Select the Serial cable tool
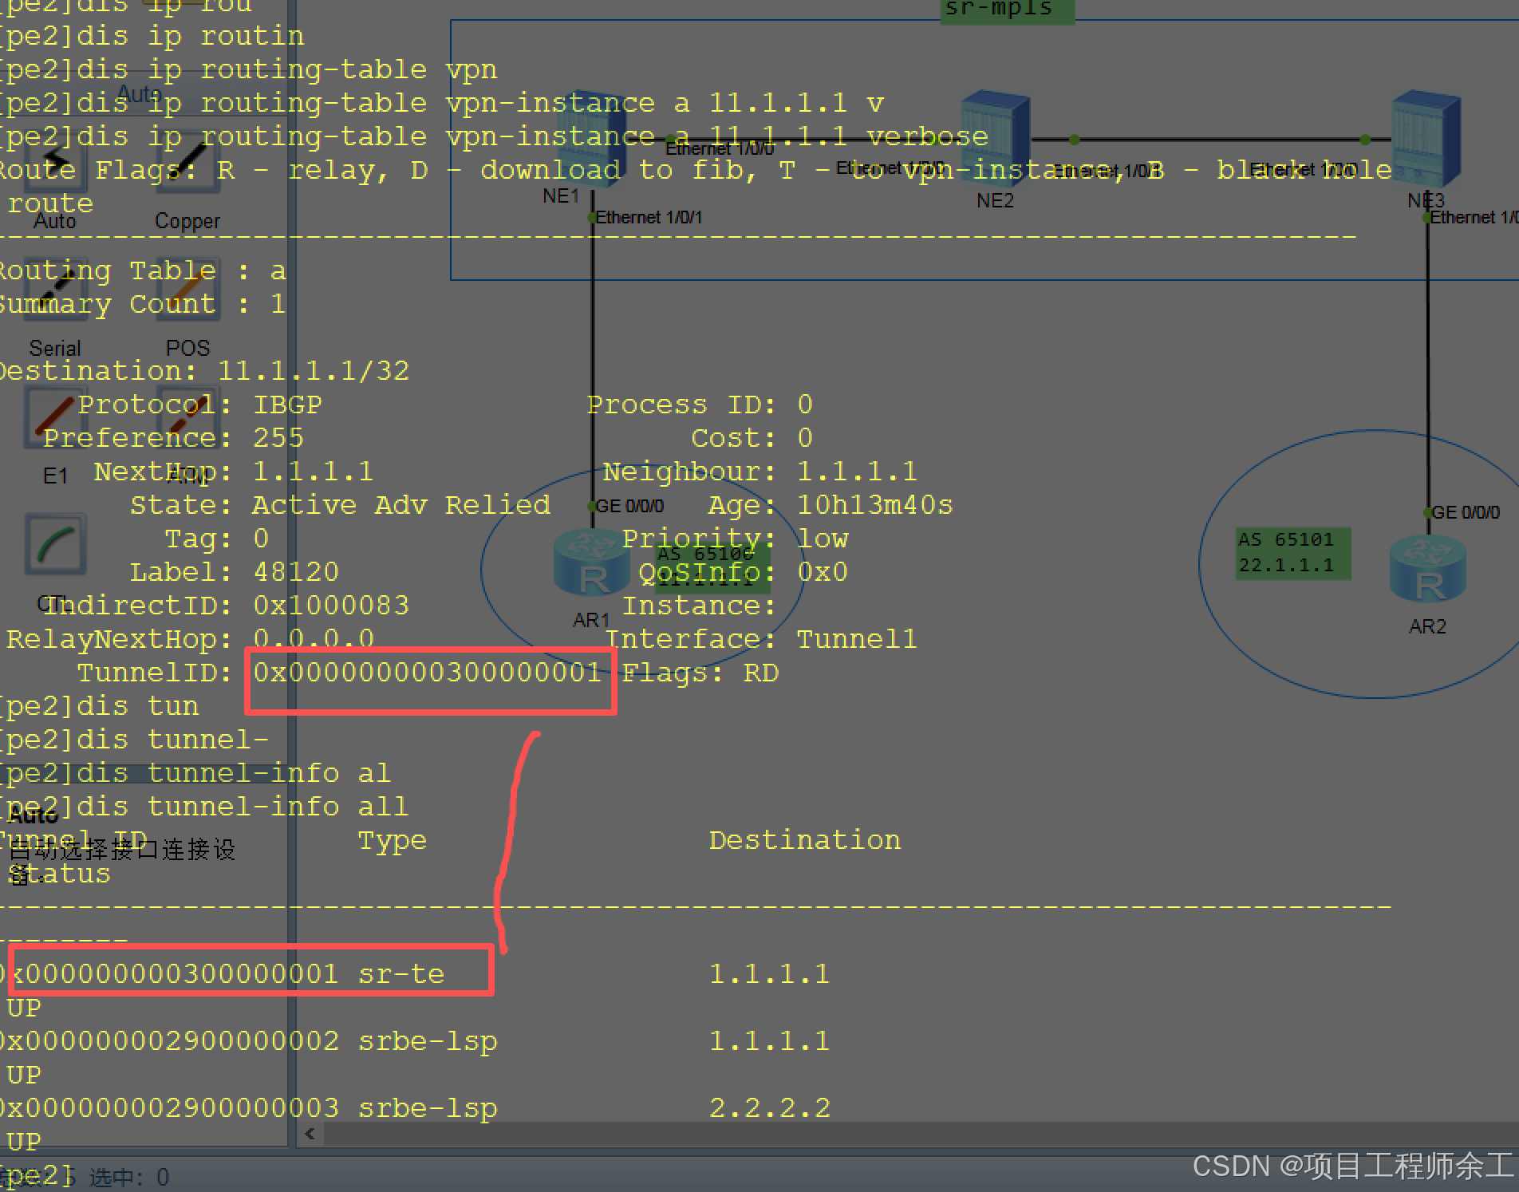The height and width of the screenshot is (1192, 1519). 55,290
